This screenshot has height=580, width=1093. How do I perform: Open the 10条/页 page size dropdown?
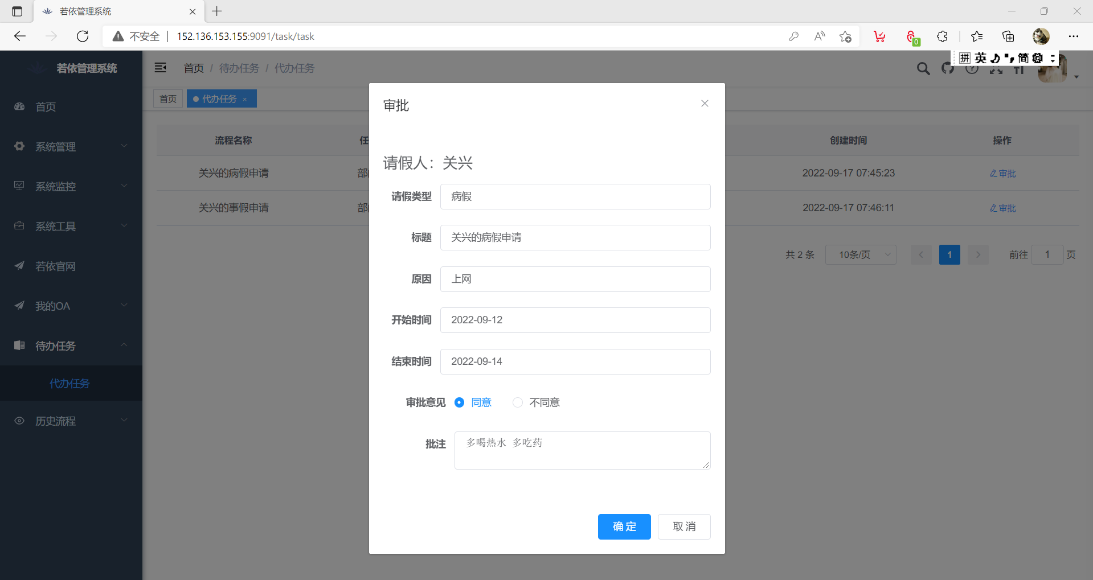(x=861, y=255)
